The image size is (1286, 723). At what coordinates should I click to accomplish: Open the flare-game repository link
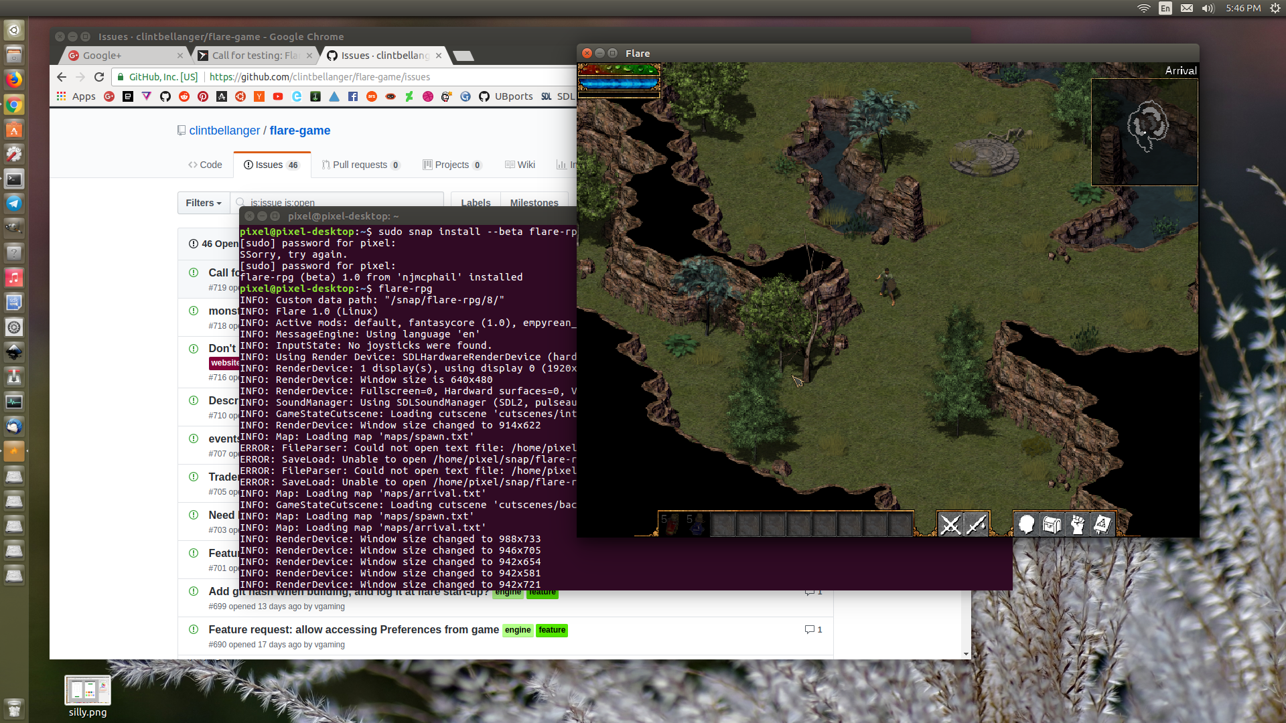(x=299, y=131)
